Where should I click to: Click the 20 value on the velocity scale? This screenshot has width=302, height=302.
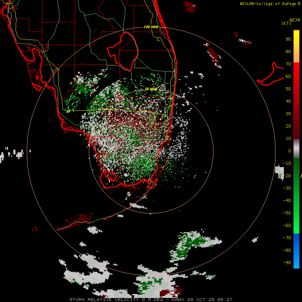coord(288,126)
